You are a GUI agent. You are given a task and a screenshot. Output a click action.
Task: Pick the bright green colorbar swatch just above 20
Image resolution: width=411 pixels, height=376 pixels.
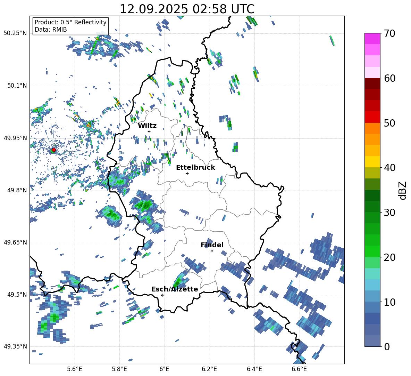click(x=372, y=251)
